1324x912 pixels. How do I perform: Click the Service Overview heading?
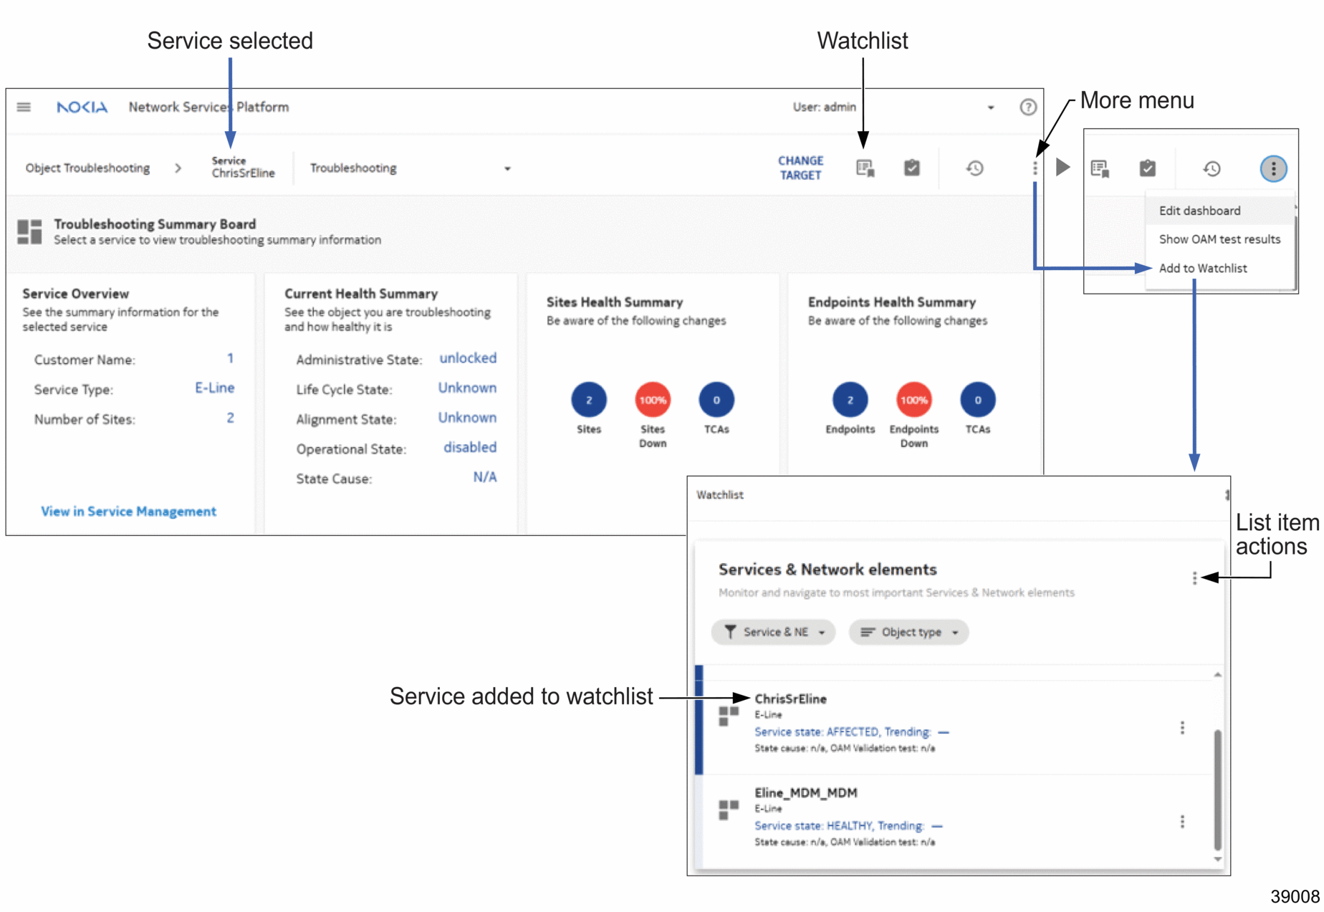pos(75,294)
